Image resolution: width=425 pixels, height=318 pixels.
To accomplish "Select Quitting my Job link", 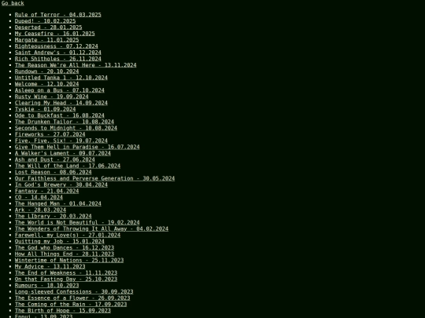I will pos(60,241).
